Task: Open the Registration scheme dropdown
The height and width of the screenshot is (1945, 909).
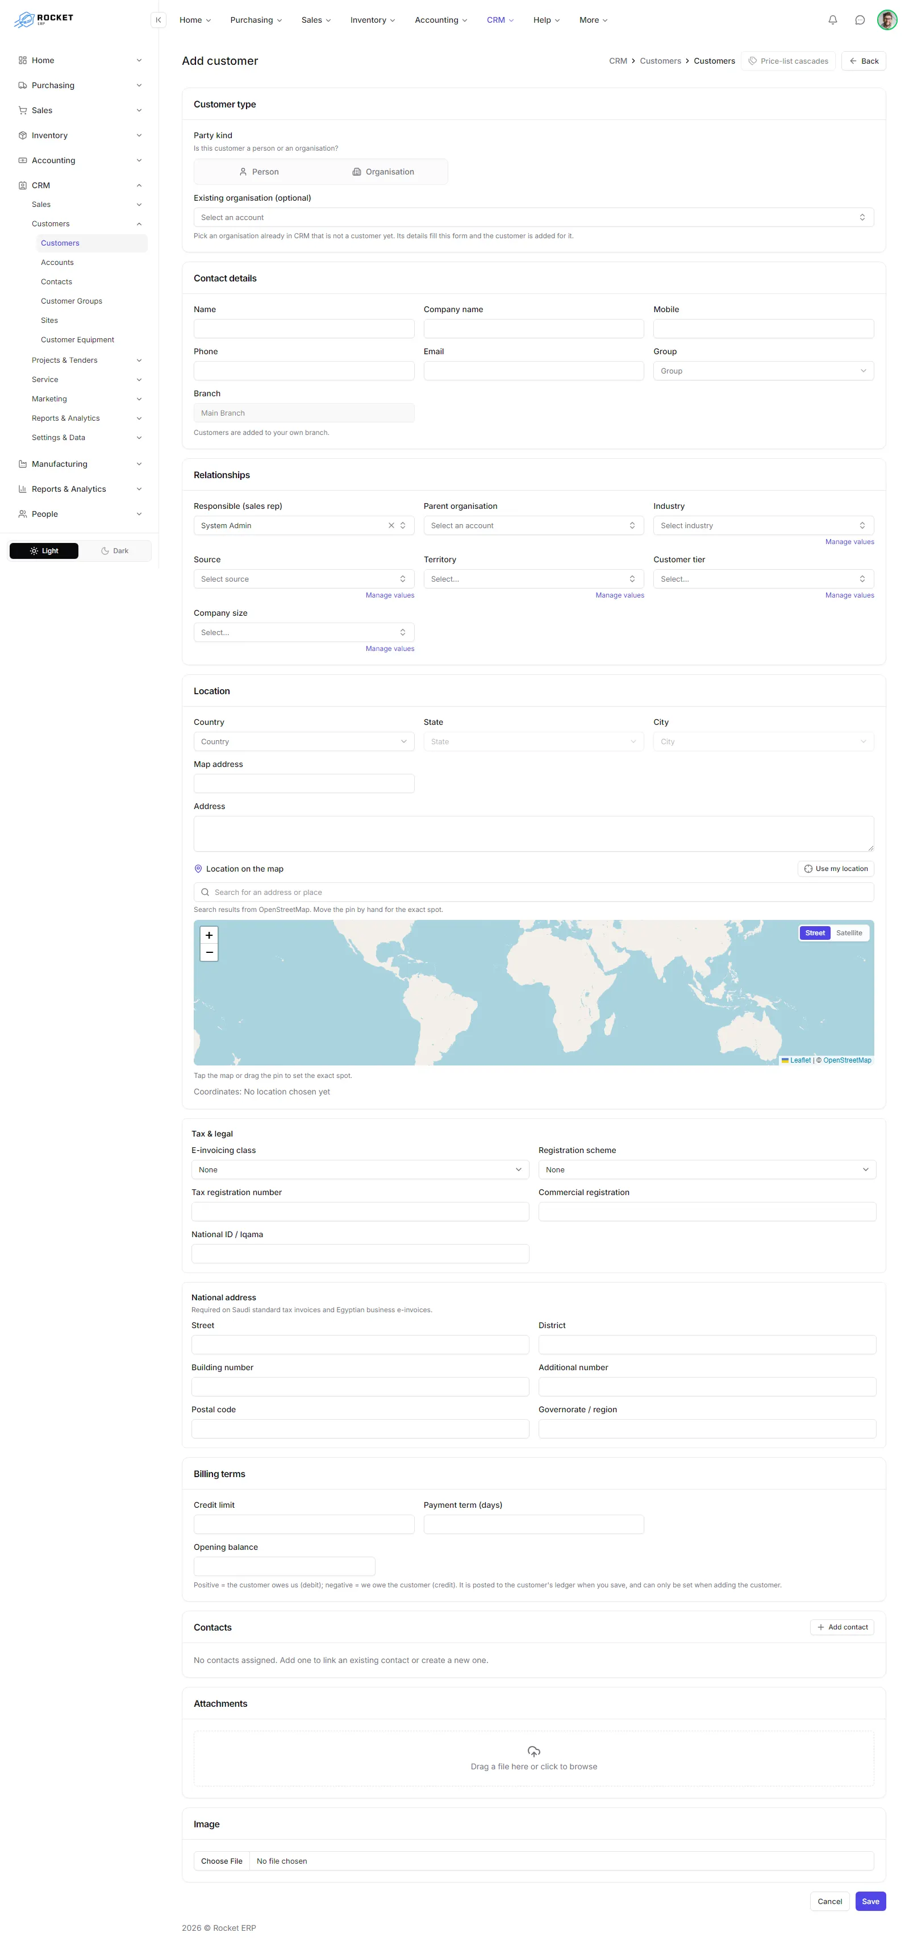Action: 707,1170
